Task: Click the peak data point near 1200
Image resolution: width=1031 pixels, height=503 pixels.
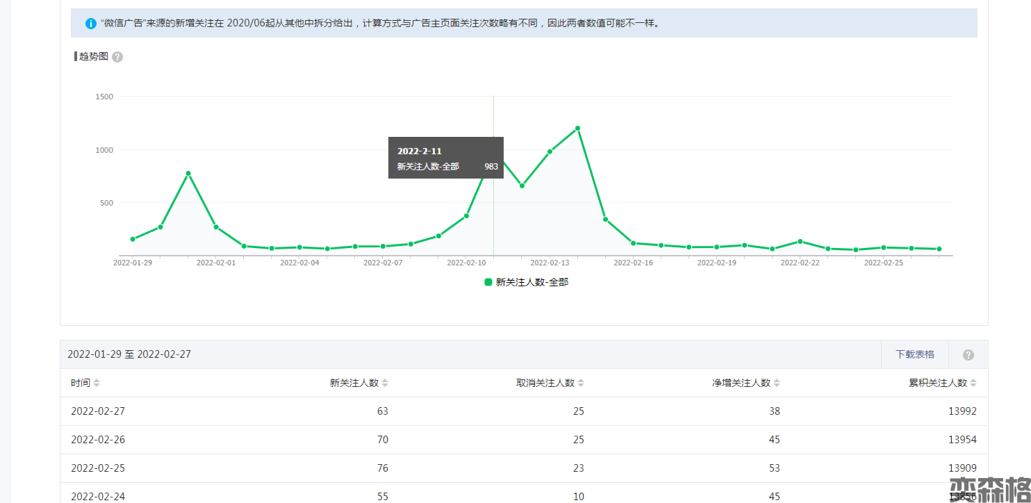Action: pyautogui.click(x=577, y=129)
